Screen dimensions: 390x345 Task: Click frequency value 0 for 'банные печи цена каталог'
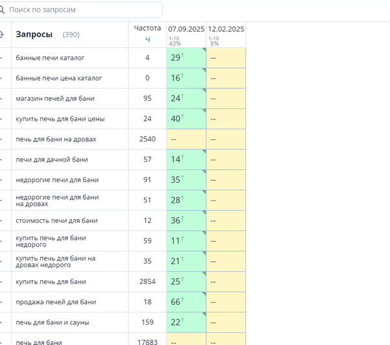click(x=147, y=78)
